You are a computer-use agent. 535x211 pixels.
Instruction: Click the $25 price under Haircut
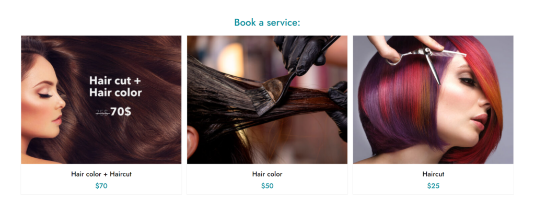433,186
